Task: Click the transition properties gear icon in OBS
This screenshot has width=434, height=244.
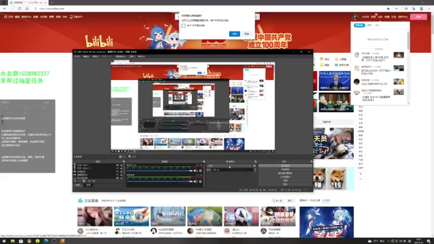Action: tap(254, 166)
